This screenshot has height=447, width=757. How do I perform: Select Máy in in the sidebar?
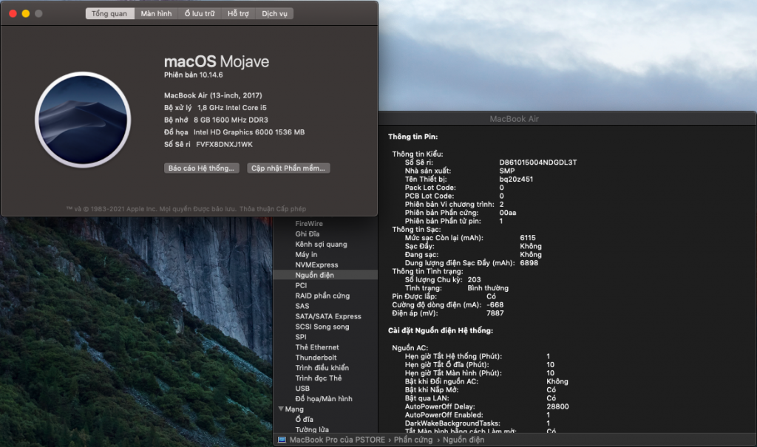(x=306, y=254)
